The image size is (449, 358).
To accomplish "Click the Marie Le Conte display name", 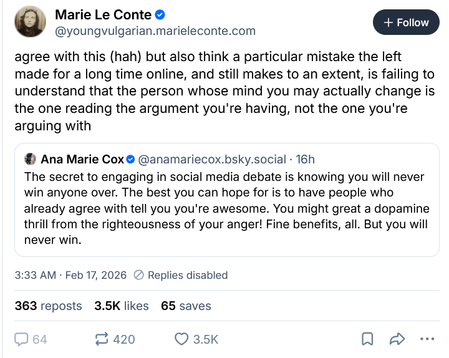I will [x=104, y=14].
